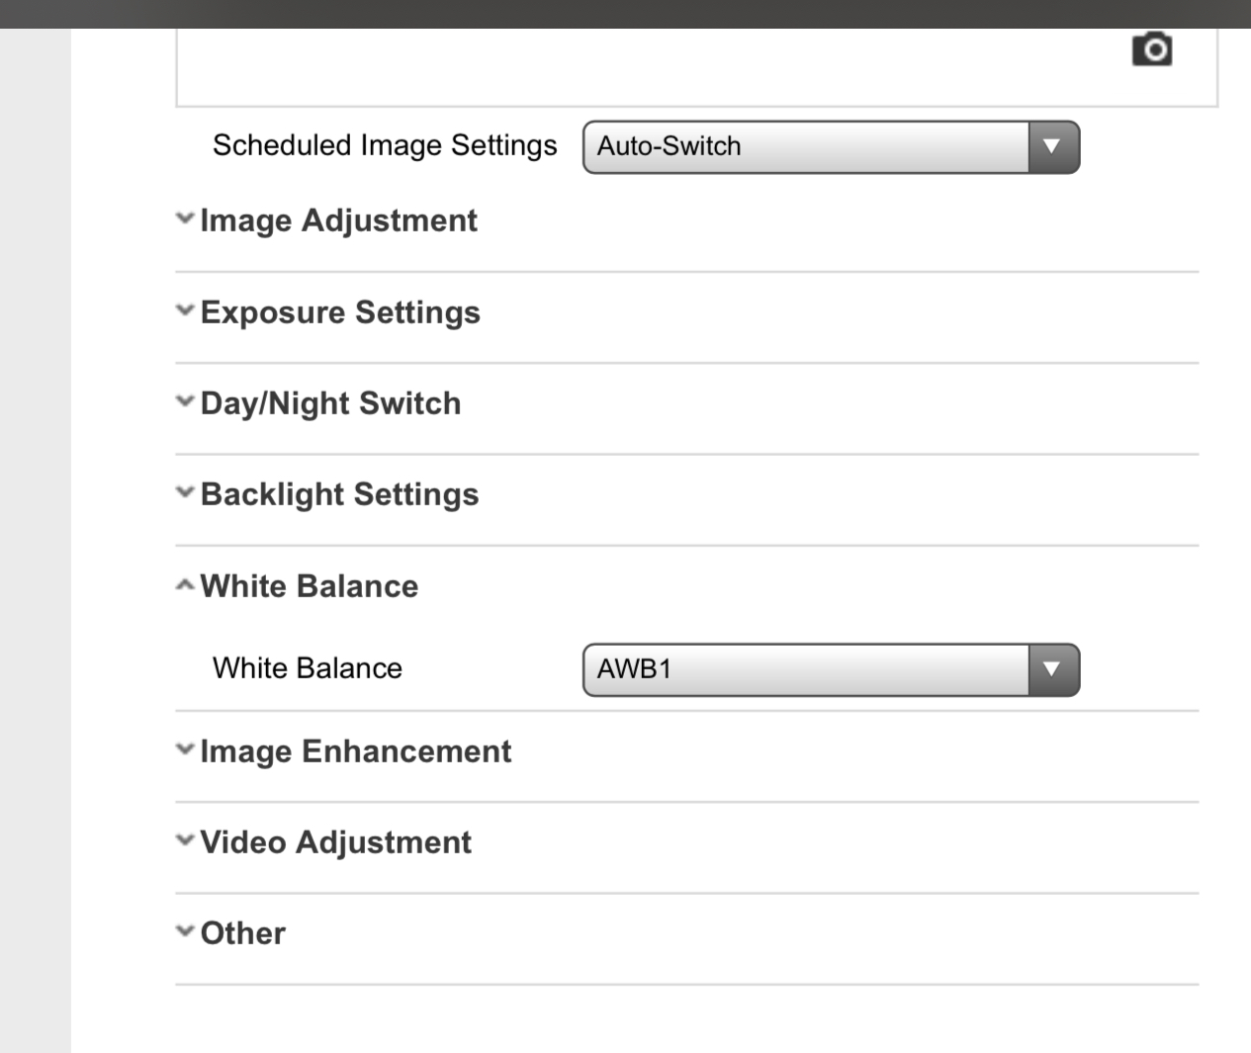Open the Scheduled Image Settings dropdown
The height and width of the screenshot is (1053, 1251).
tap(805, 147)
